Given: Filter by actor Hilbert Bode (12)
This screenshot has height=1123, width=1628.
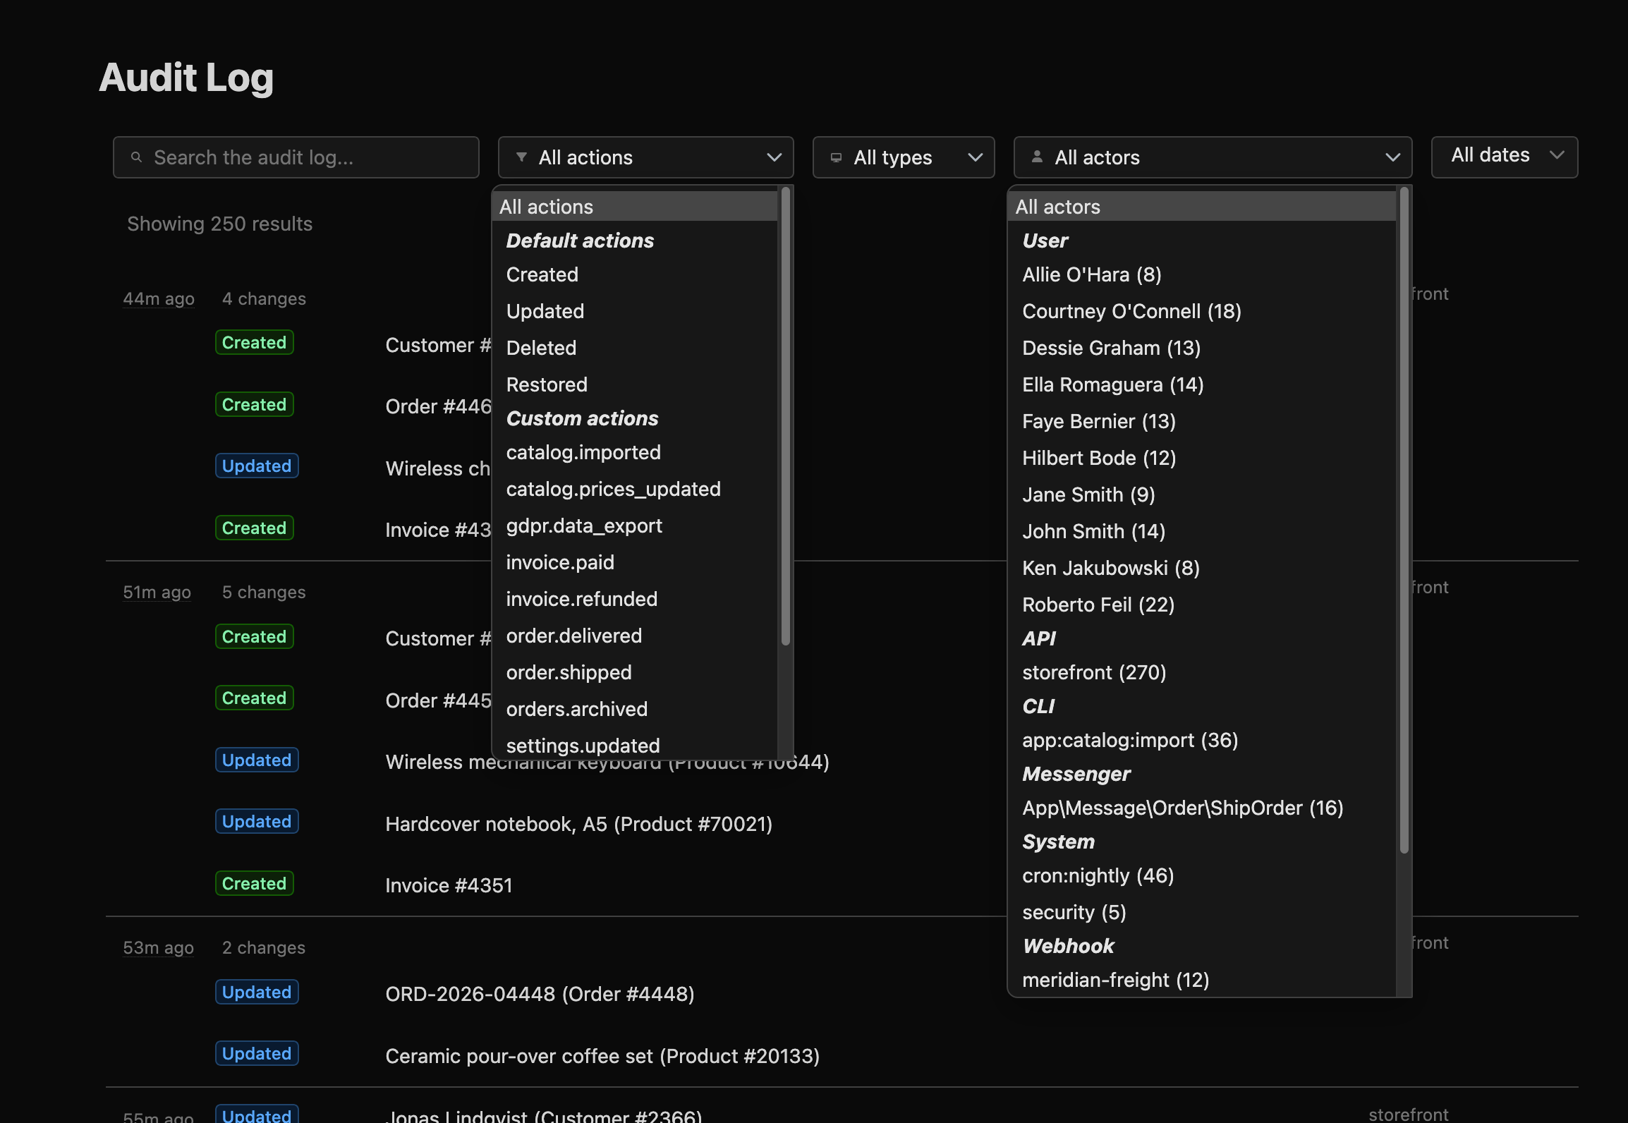Looking at the screenshot, I should (x=1202, y=458).
